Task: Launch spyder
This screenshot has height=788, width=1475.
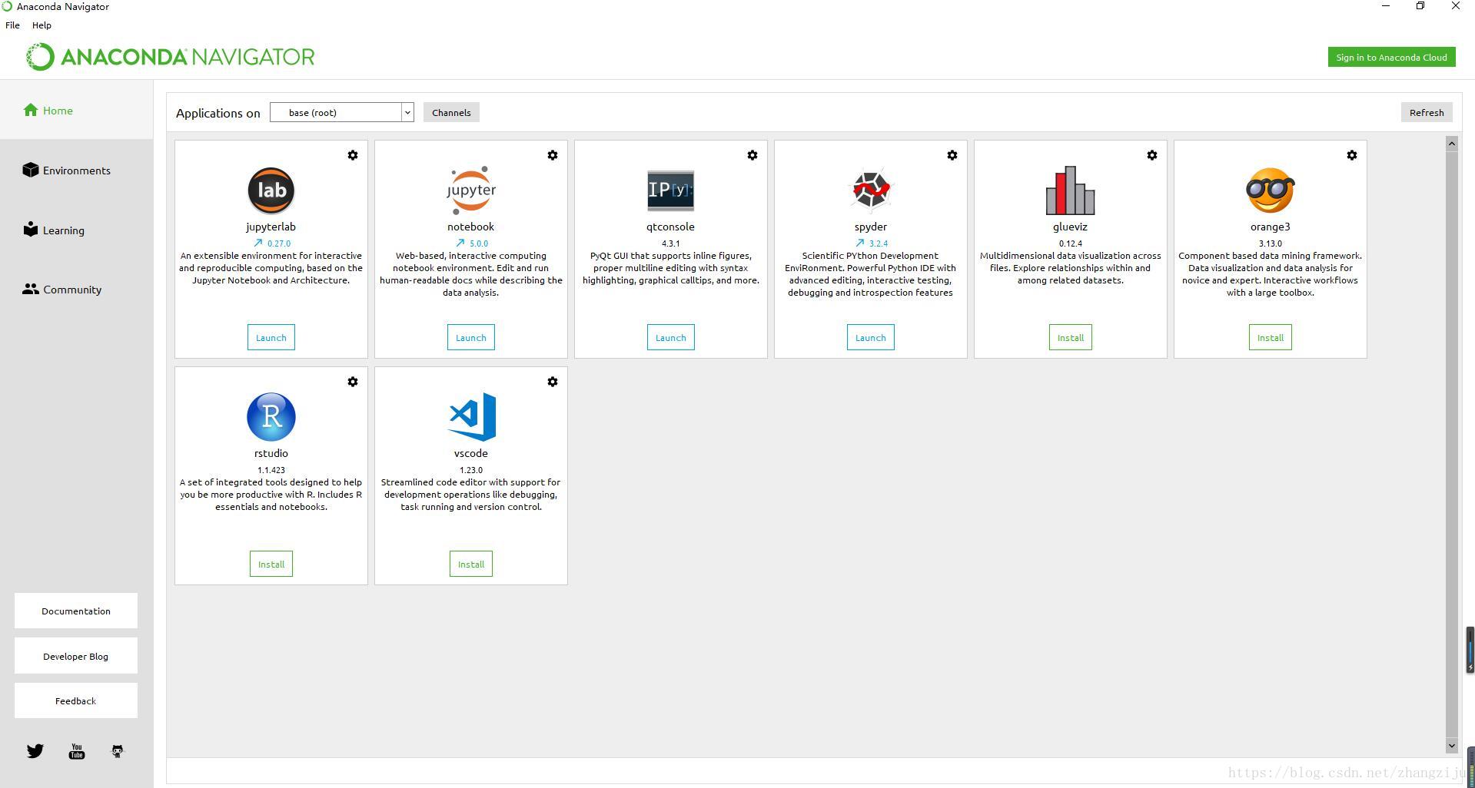Action: coord(871,337)
